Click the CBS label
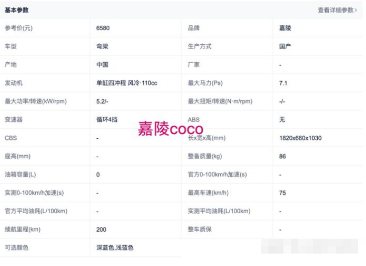This screenshot has height=266, width=366. click(x=11, y=138)
